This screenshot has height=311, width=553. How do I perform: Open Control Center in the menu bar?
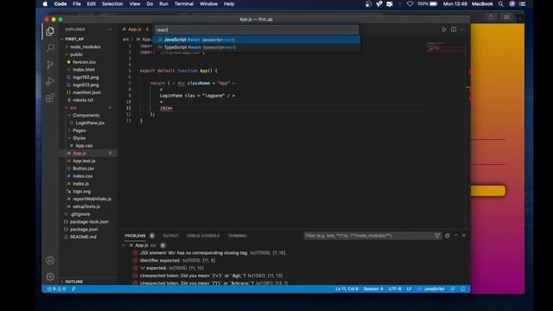coord(522,3)
